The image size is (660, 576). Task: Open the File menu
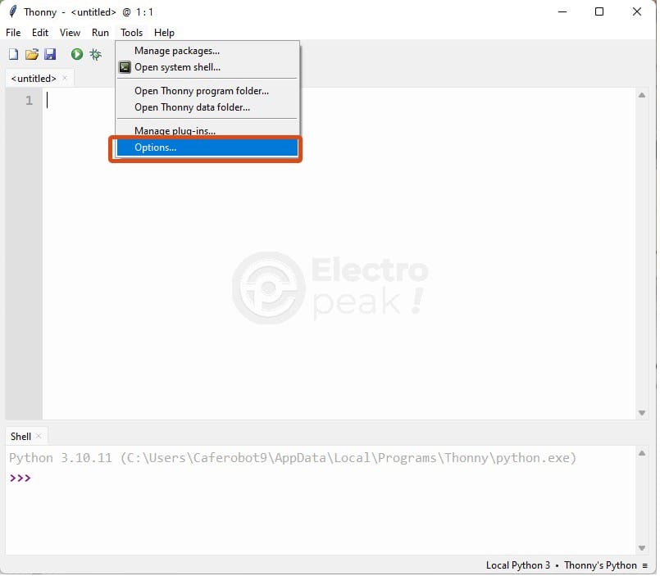click(x=13, y=33)
